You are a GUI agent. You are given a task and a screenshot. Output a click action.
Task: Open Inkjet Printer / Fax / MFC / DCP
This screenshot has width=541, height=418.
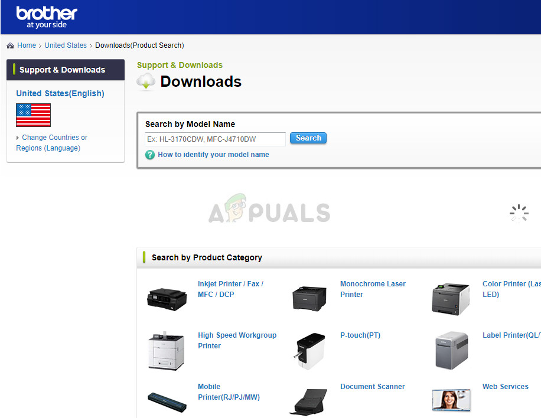tap(230, 289)
